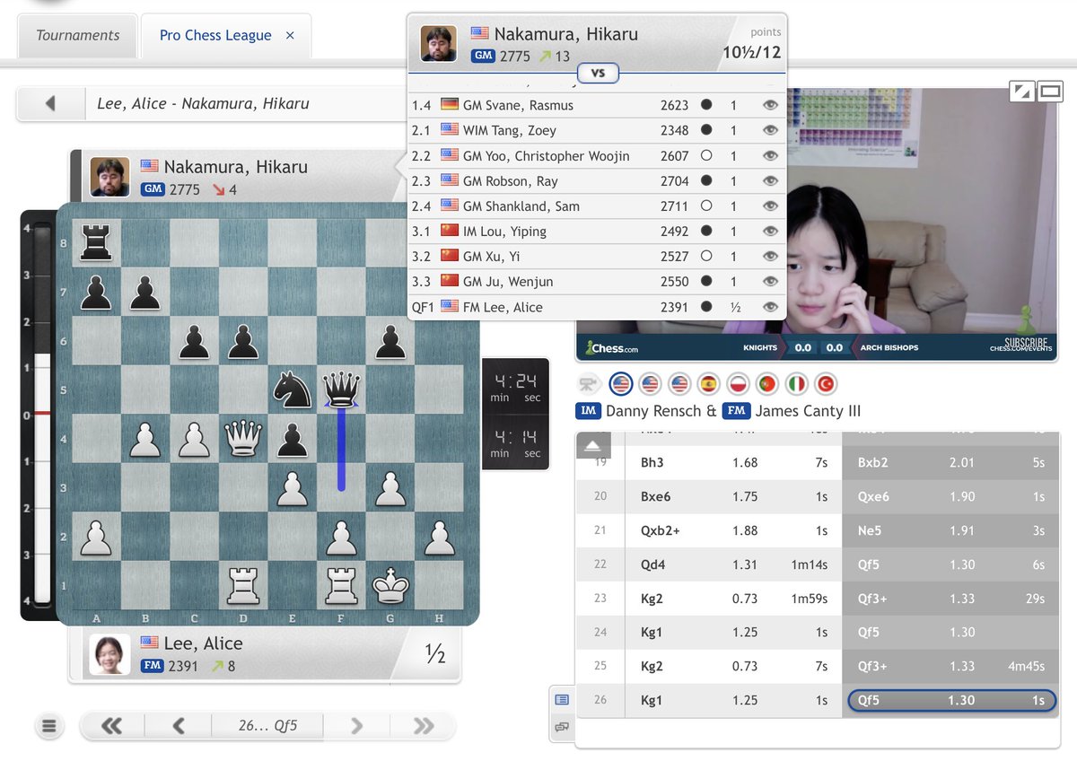This screenshot has width=1077, height=770.
Task: Click the 'vs' pill in the player popup
Action: pos(598,74)
